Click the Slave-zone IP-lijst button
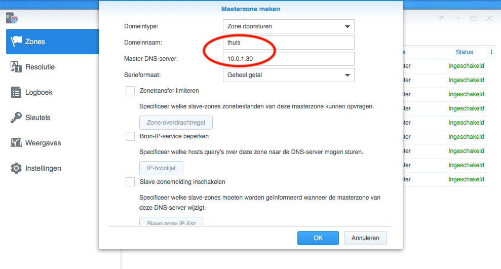501x269 pixels. (171, 221)
